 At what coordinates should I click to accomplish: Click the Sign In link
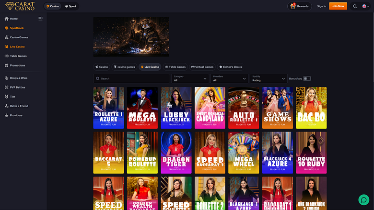321,6
